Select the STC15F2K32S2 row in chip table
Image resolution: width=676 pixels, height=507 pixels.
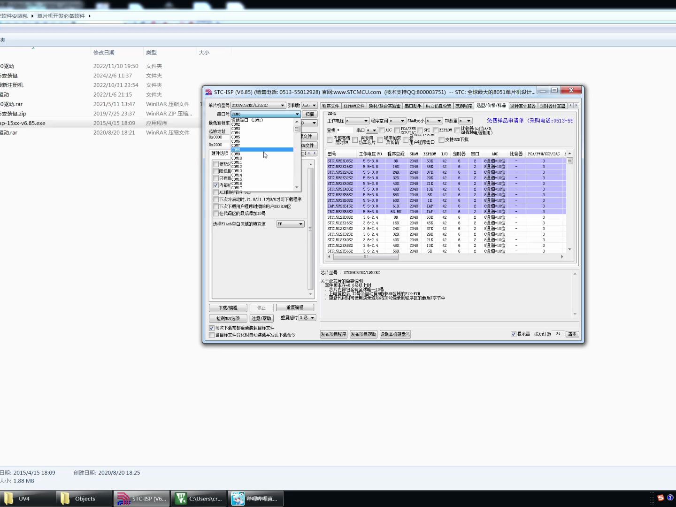coord(446,178)
